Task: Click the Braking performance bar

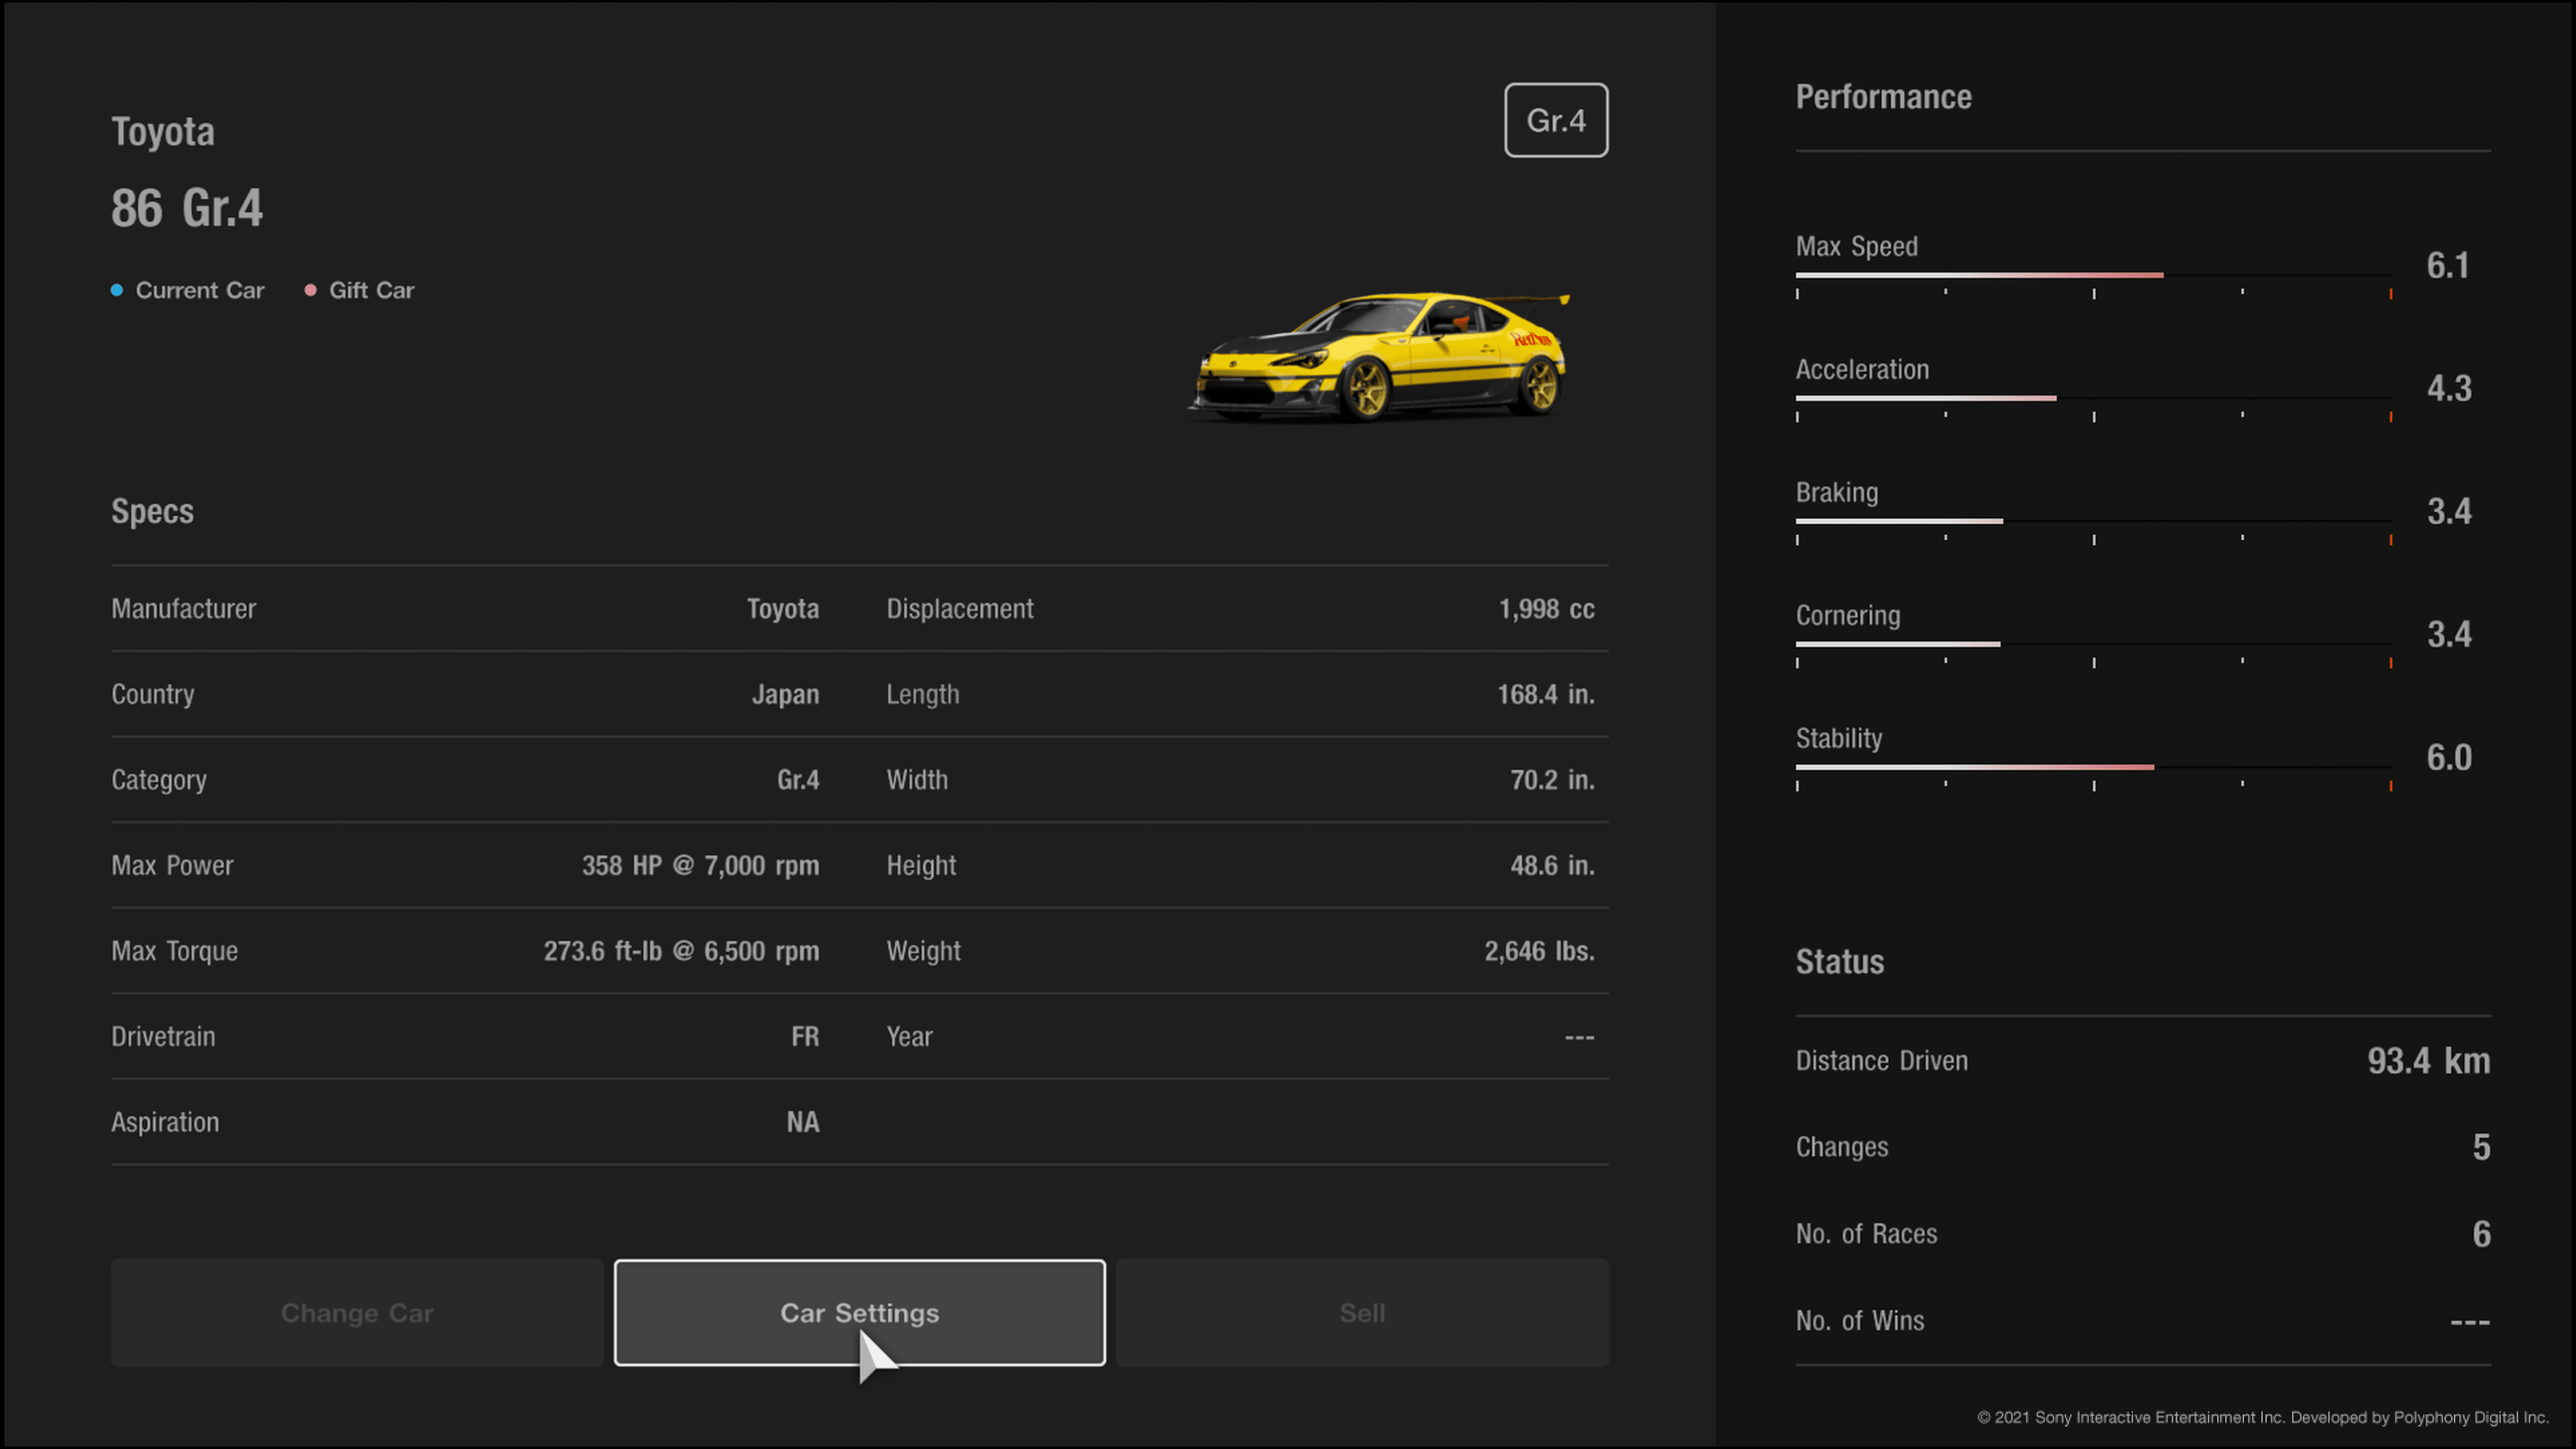Action: pos(2093,521)
